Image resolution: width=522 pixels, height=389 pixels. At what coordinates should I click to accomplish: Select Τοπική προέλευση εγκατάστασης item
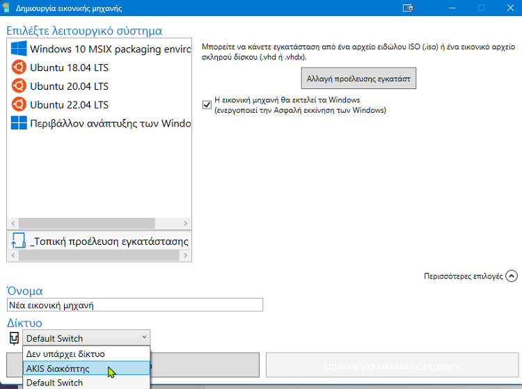pos(100,241)
